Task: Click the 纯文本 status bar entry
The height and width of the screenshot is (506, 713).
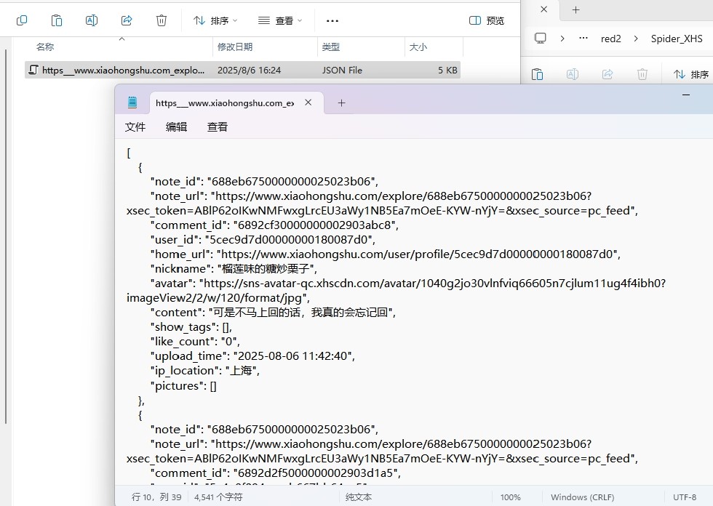Action: (x=359, y=497)
